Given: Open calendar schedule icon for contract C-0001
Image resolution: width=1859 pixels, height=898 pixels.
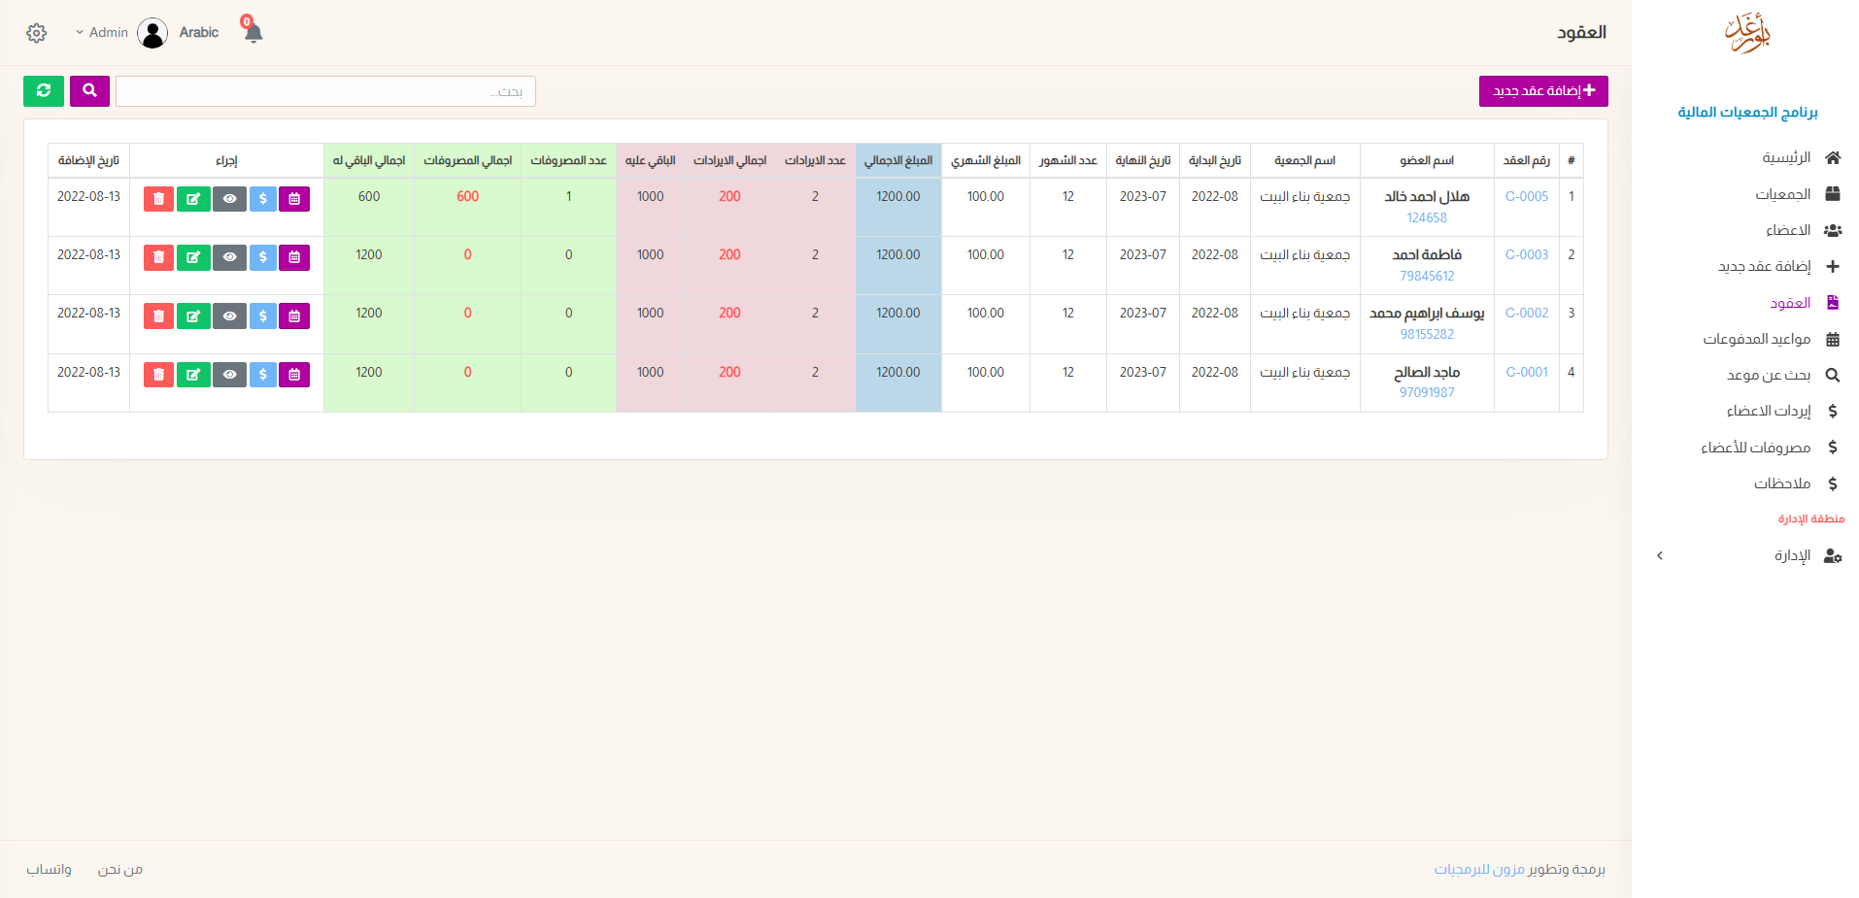Looking at the screenshot, I should coord(293,375).
